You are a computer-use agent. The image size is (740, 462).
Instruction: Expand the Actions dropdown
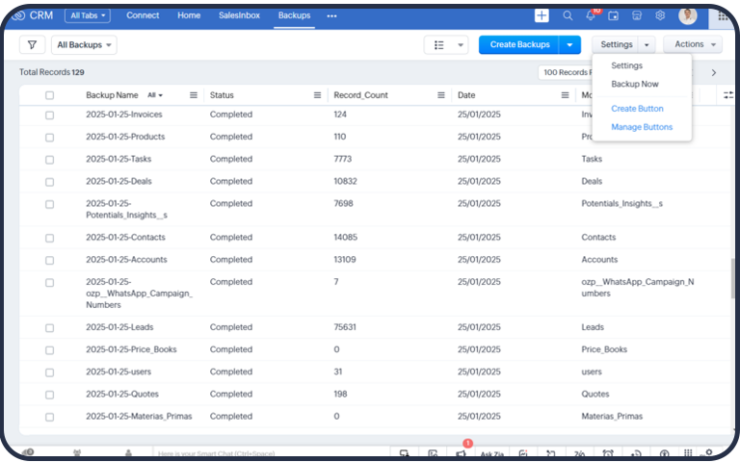693,44
